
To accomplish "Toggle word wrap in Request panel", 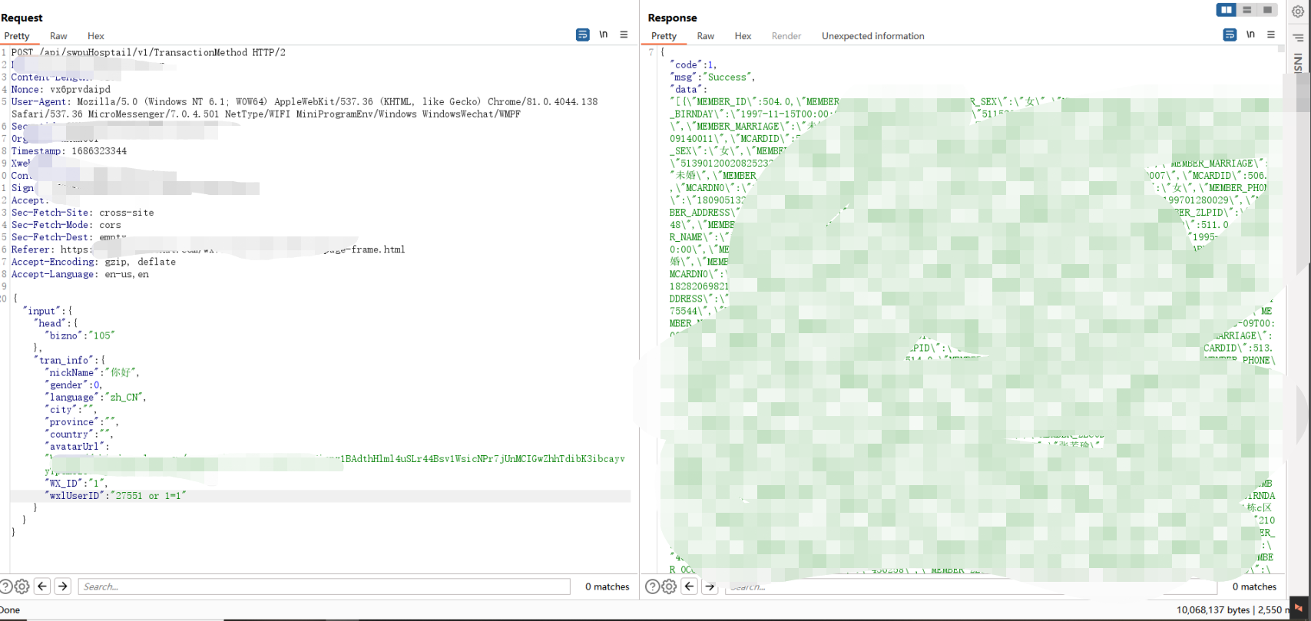I will point(583,35).
